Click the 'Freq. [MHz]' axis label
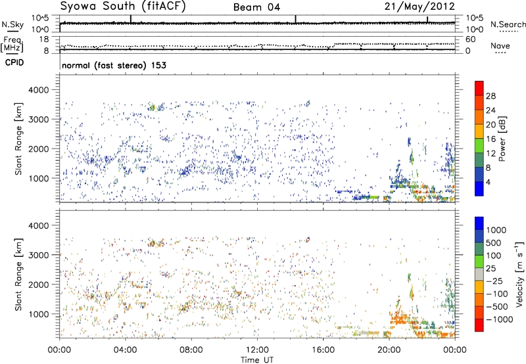526x364 pixels. point(12,44)
